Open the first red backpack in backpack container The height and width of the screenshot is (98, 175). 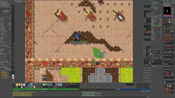pyautogui.click(x=165, y=38)
